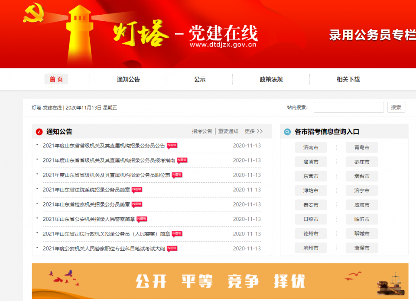
Task: Select the 济宁市 city button
Action: pyautogui.click(x=362, y=191)
